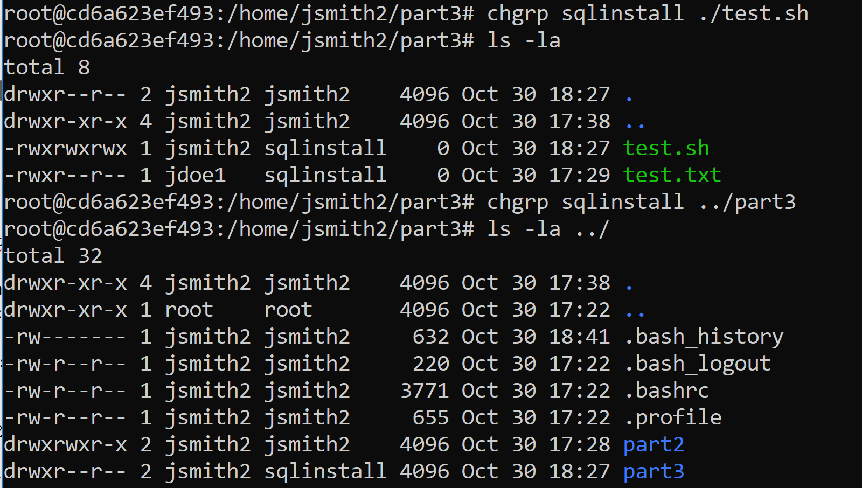The image size is (862, 488).
Task: Click the 632 file size value
Action: (x=430, y=337)
